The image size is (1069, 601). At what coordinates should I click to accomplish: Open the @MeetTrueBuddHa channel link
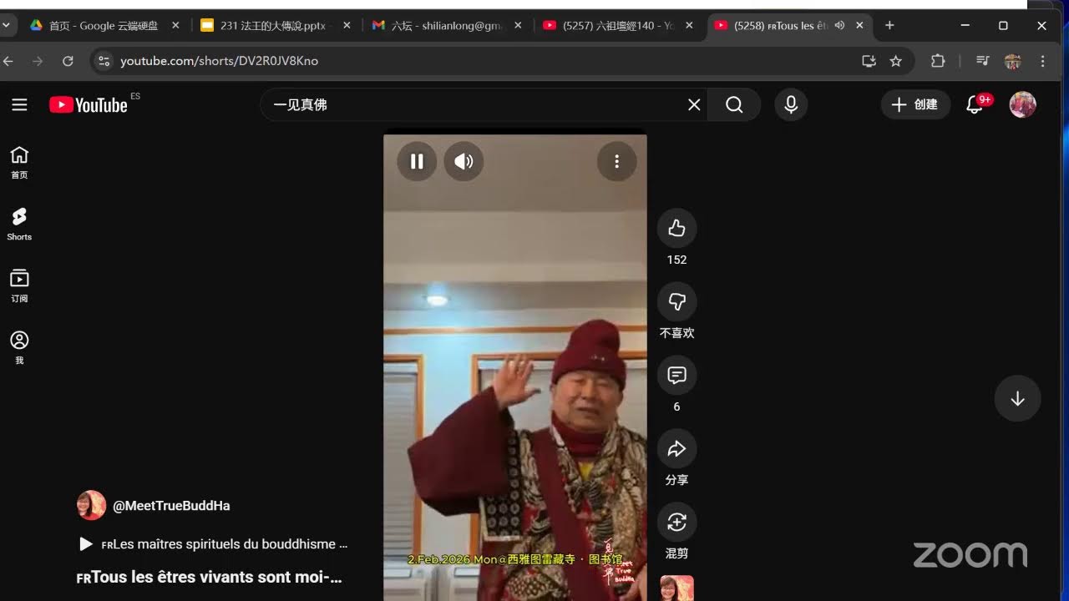pos(171,505)
